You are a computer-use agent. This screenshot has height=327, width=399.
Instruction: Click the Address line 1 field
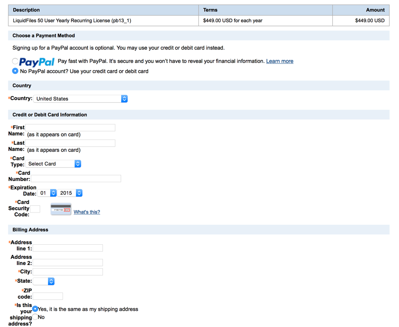coord(67,248)
